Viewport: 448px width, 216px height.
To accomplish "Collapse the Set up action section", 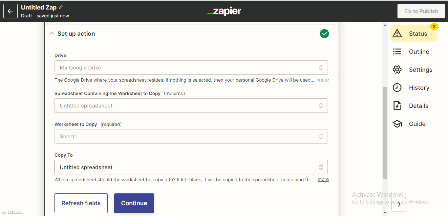I will pos(52,33).
